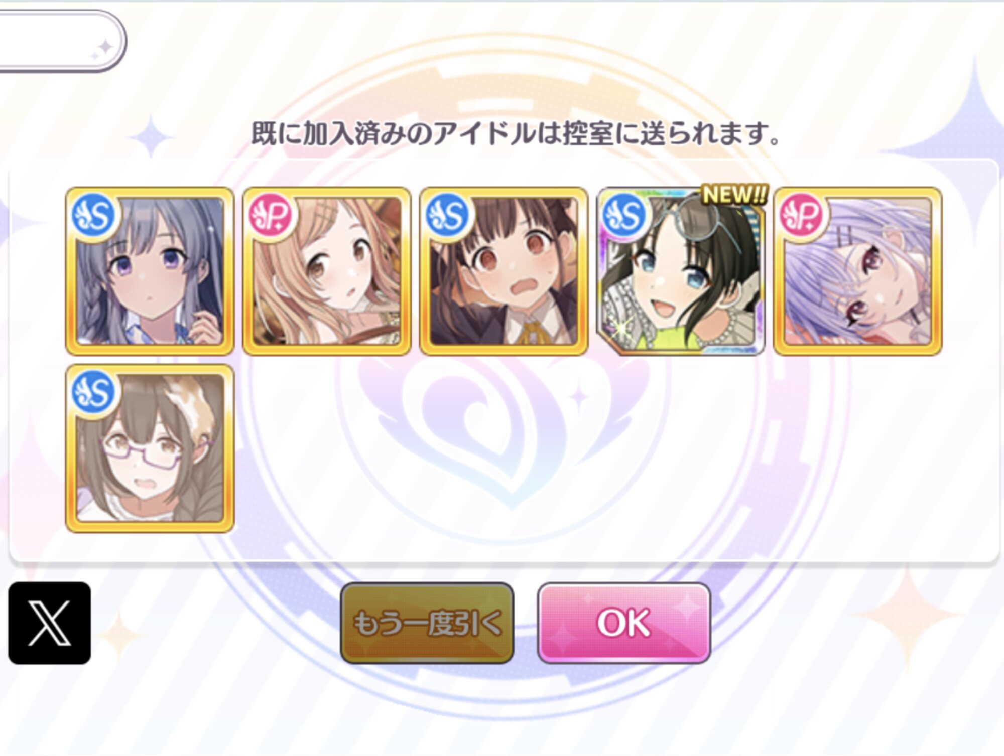The width and height of the screenshot is (1004, 756).
Task: Open the new idol with glasses on her head
Action: 681,271
